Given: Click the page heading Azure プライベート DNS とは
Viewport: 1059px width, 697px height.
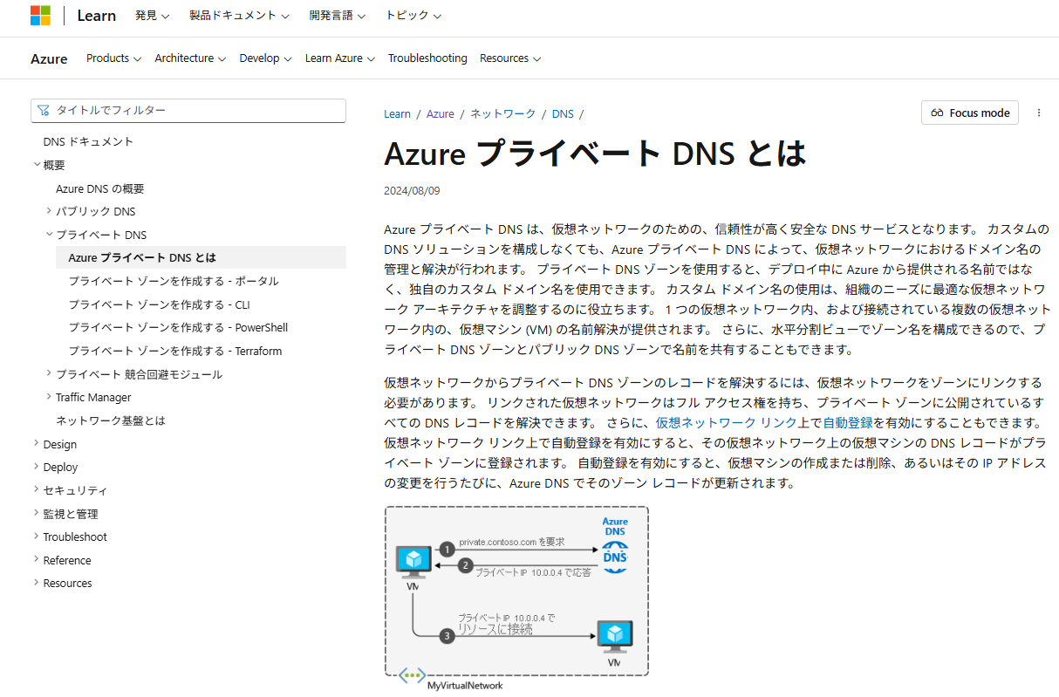Looking at the screenshot, I should (595, 154).
